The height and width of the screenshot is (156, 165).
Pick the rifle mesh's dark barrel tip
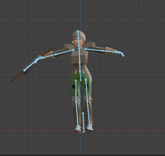(6, 85)
